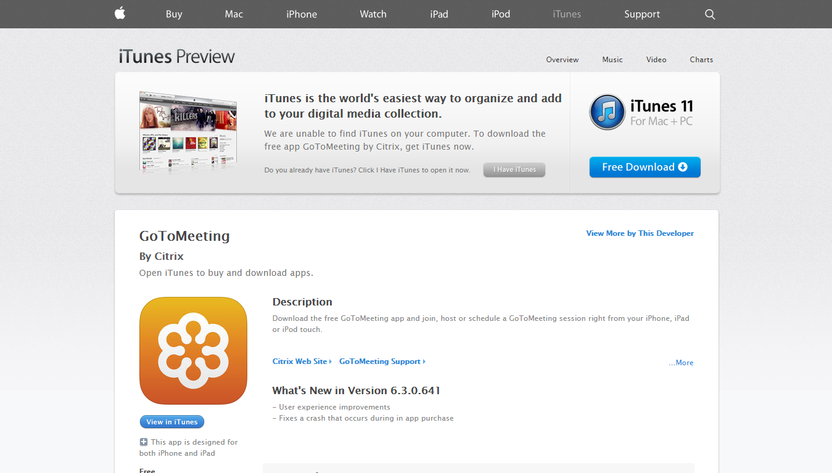Open the Video tab in iTunes Preview
832x473 pixels.
point(656,60)
